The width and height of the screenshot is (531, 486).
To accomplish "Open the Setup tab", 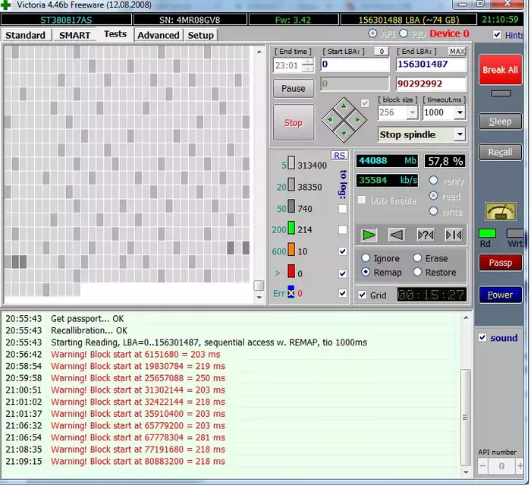I will tap(200, 35).
